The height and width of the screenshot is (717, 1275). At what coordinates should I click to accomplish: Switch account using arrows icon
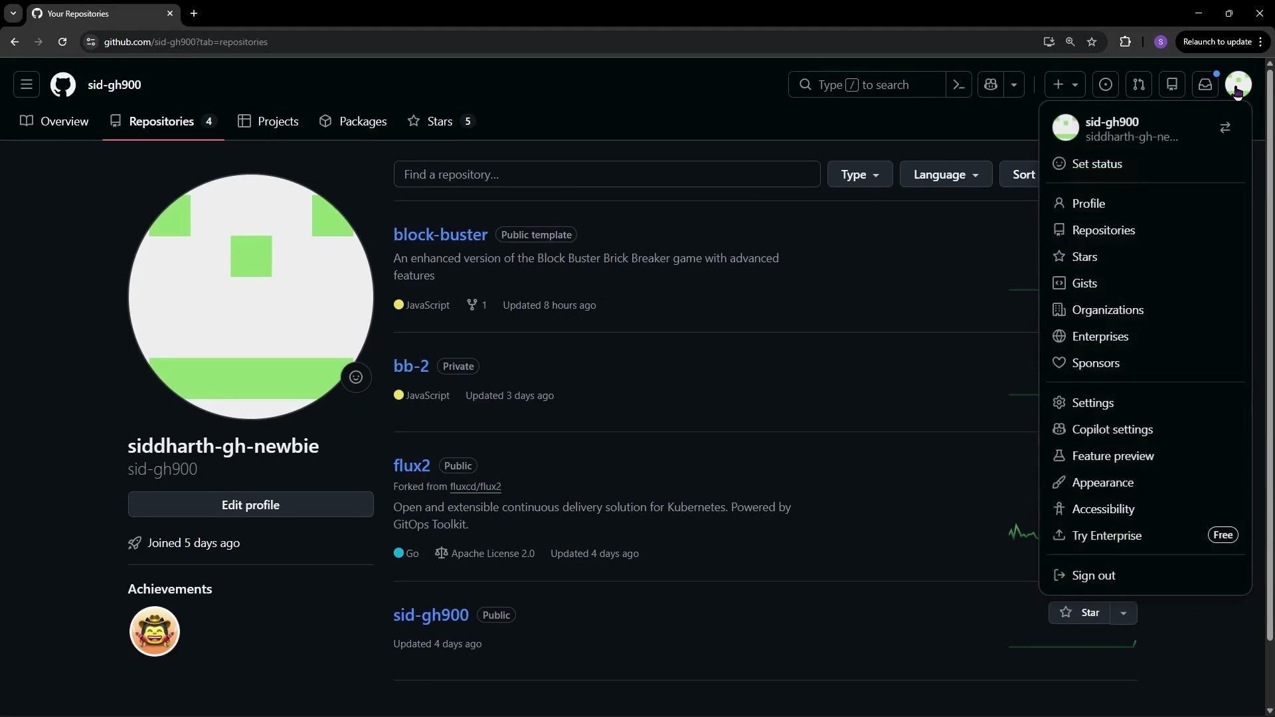coord(1225,127)
